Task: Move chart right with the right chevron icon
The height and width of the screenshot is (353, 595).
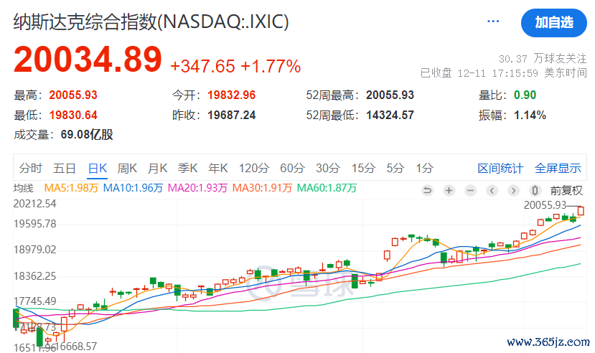Action: [514, 190]
